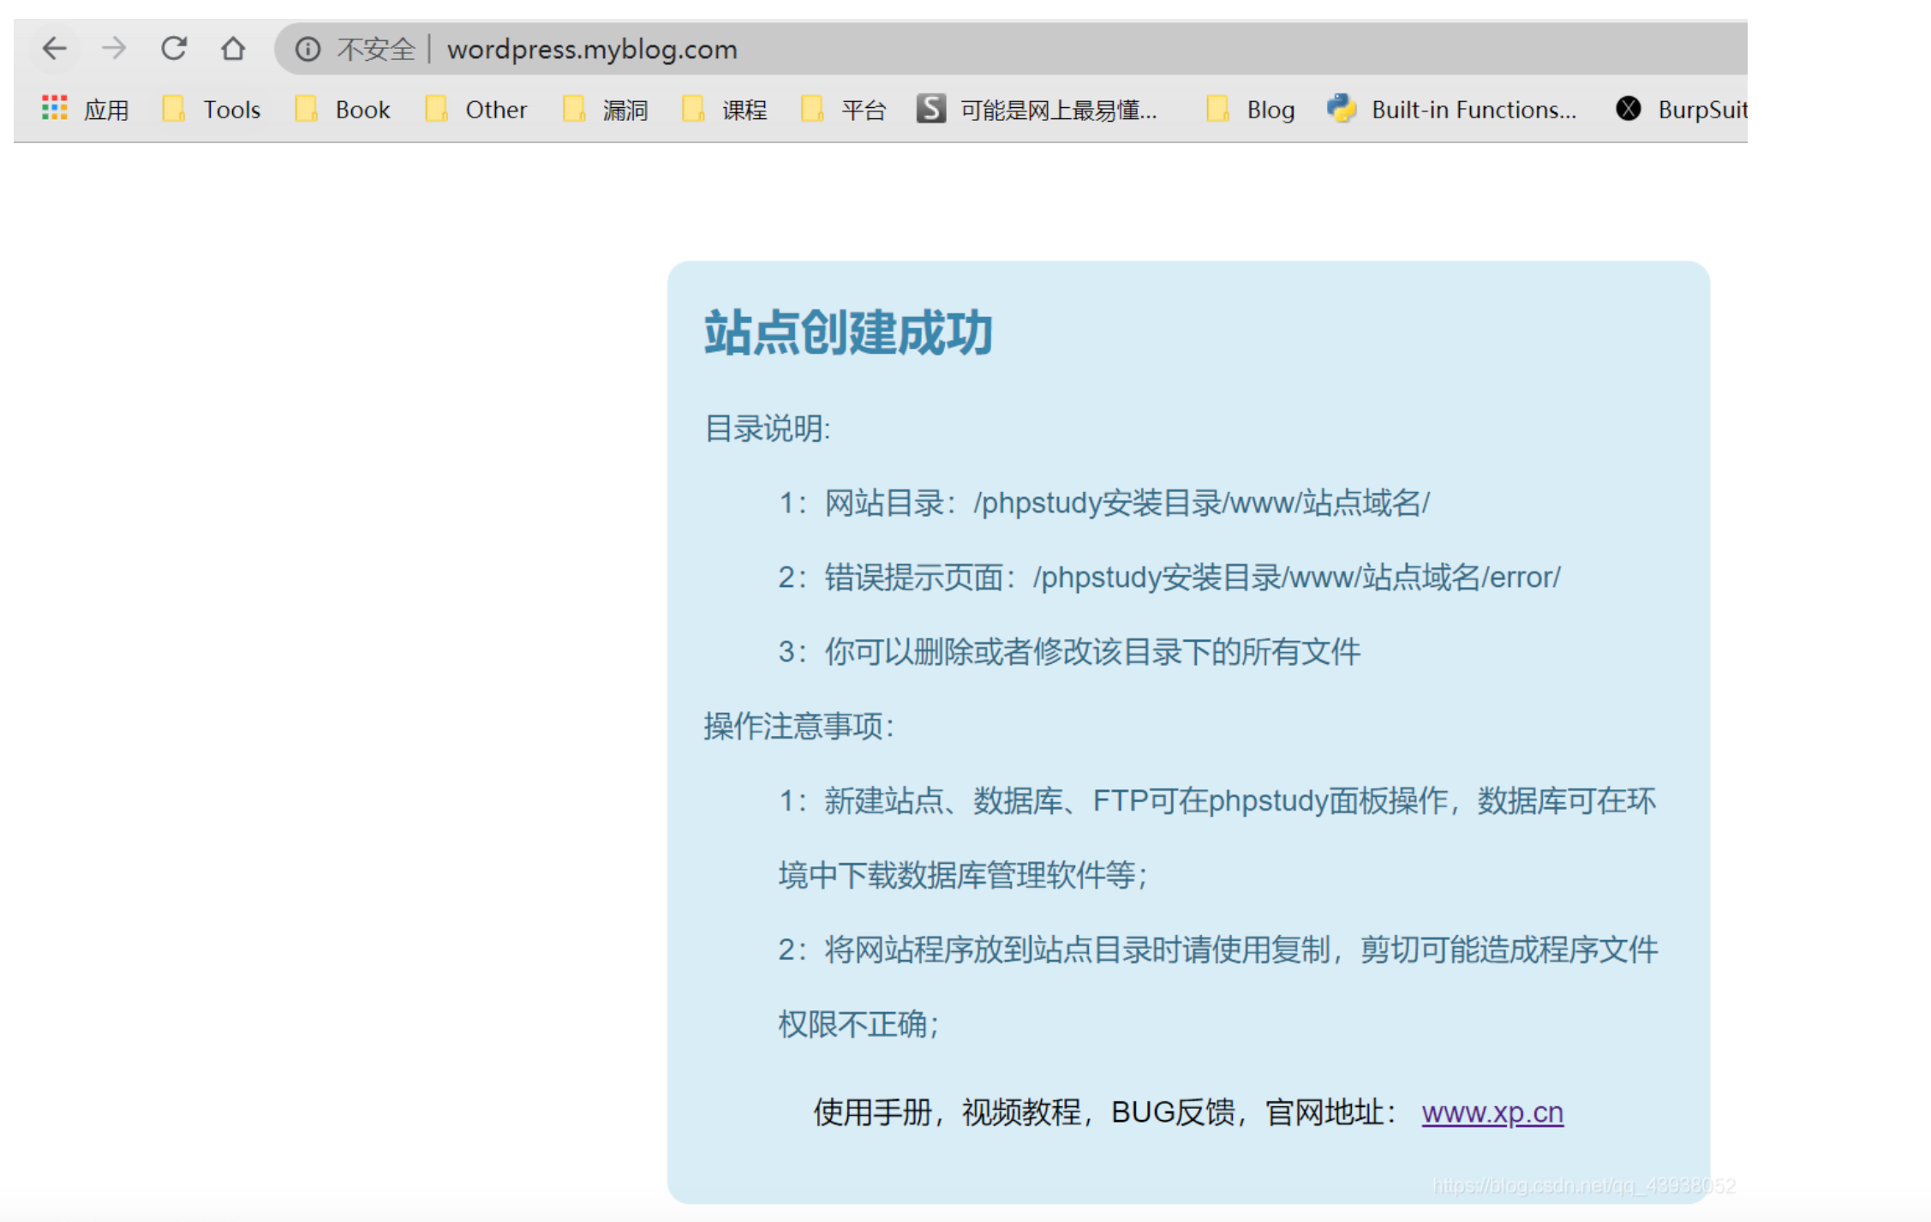Click the 错误提示页面 path line
The width and height of the screenshot is (1931, 1222).
(1169, 578)
